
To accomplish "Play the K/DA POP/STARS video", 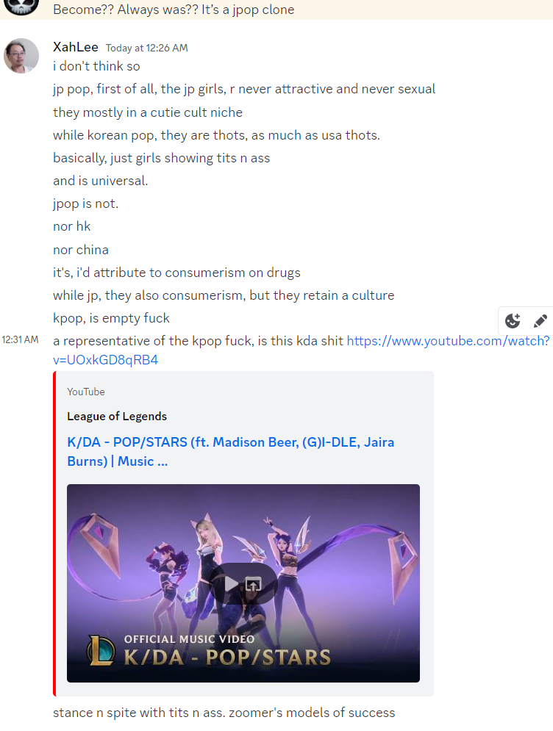I will pos(231,583).
